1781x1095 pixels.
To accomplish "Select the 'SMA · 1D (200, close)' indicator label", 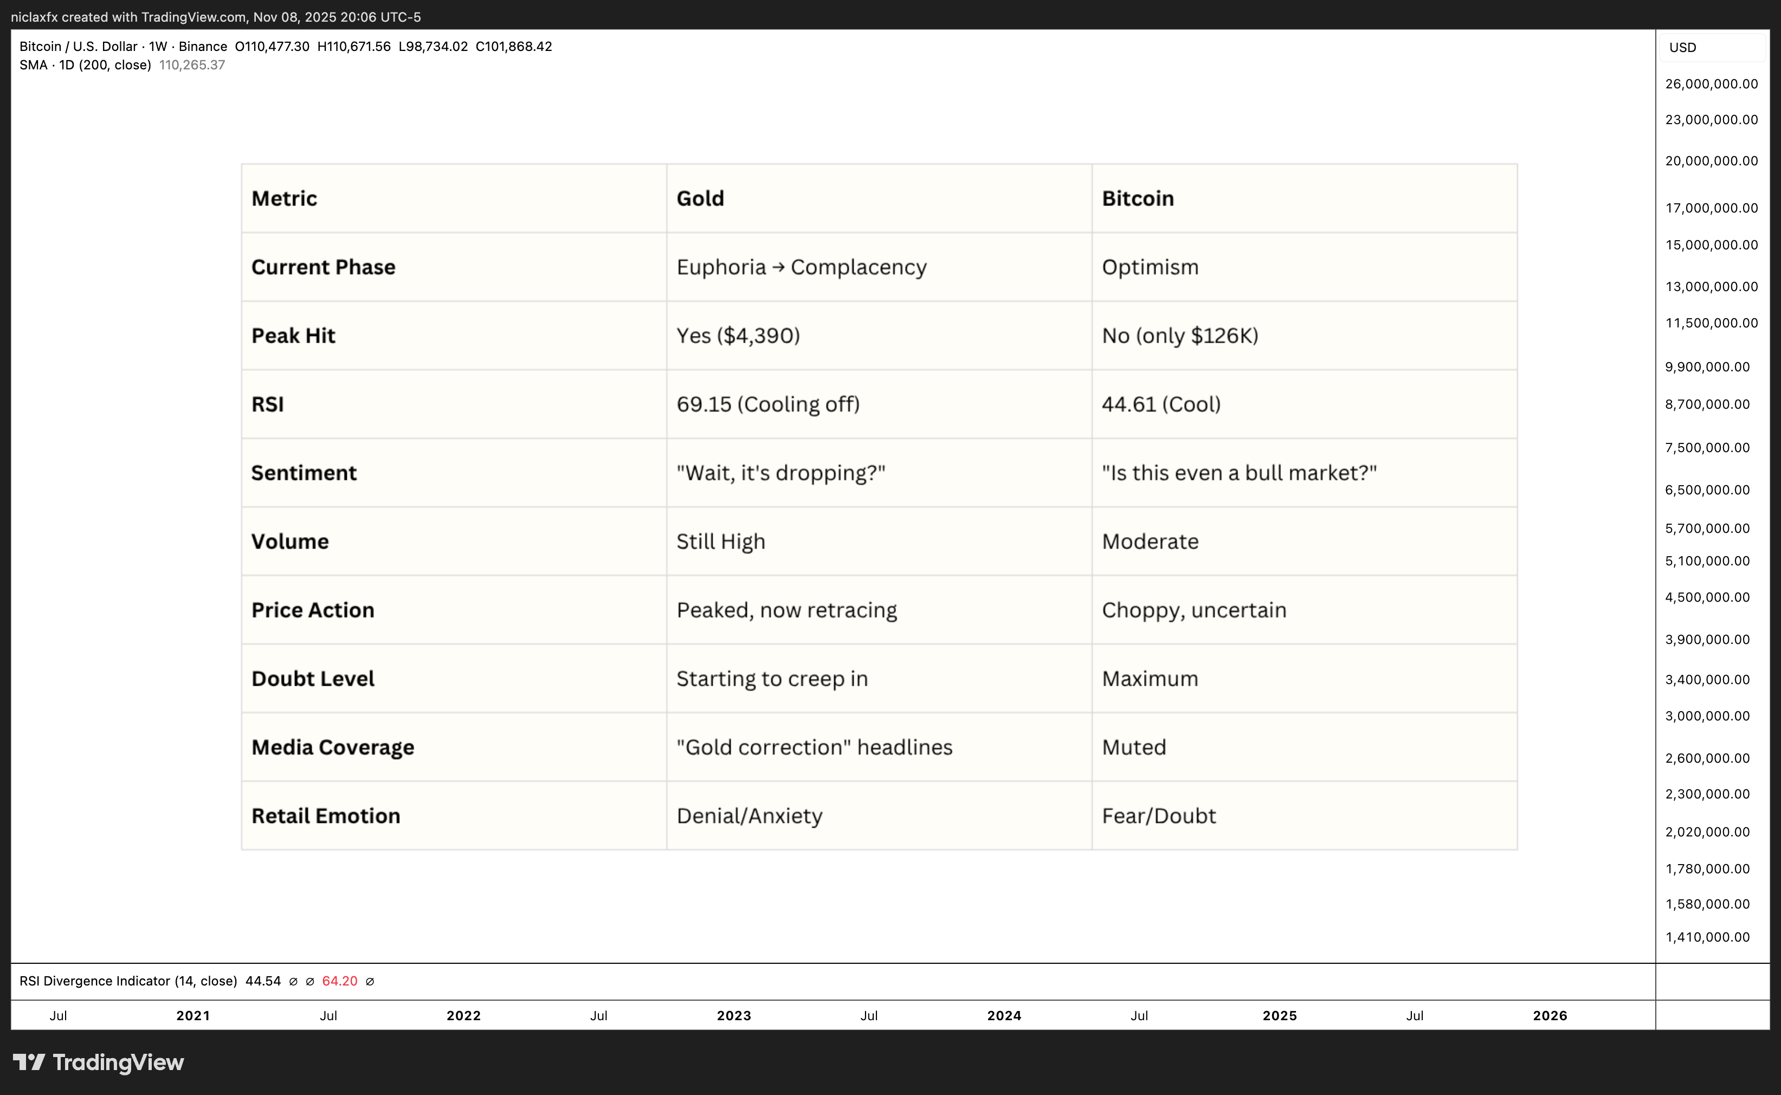I will (x=86, y=65).
